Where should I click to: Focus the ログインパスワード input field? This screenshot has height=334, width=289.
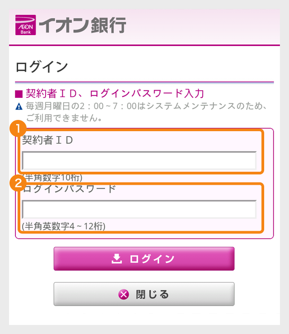[x=139, y=210]
